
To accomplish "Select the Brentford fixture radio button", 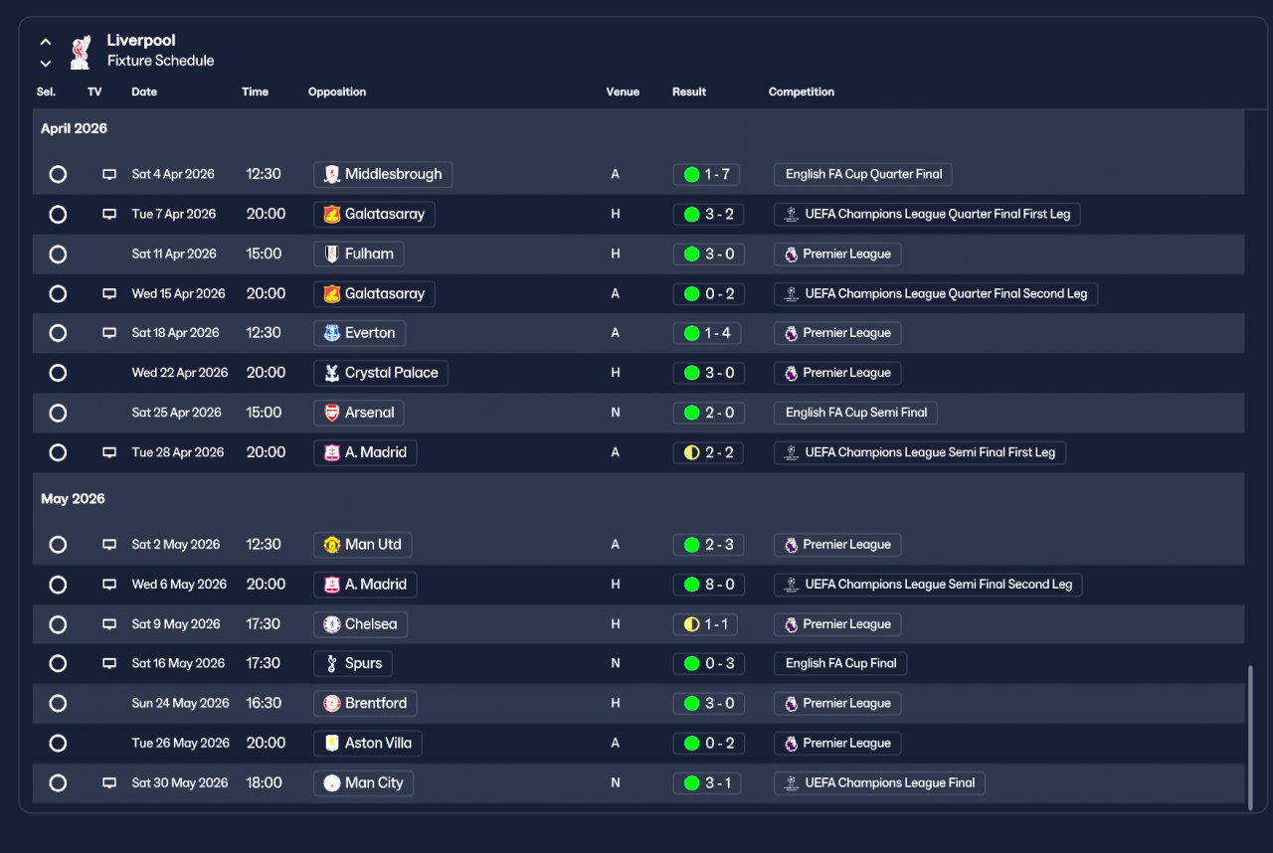I will click(x=58, y=703).
